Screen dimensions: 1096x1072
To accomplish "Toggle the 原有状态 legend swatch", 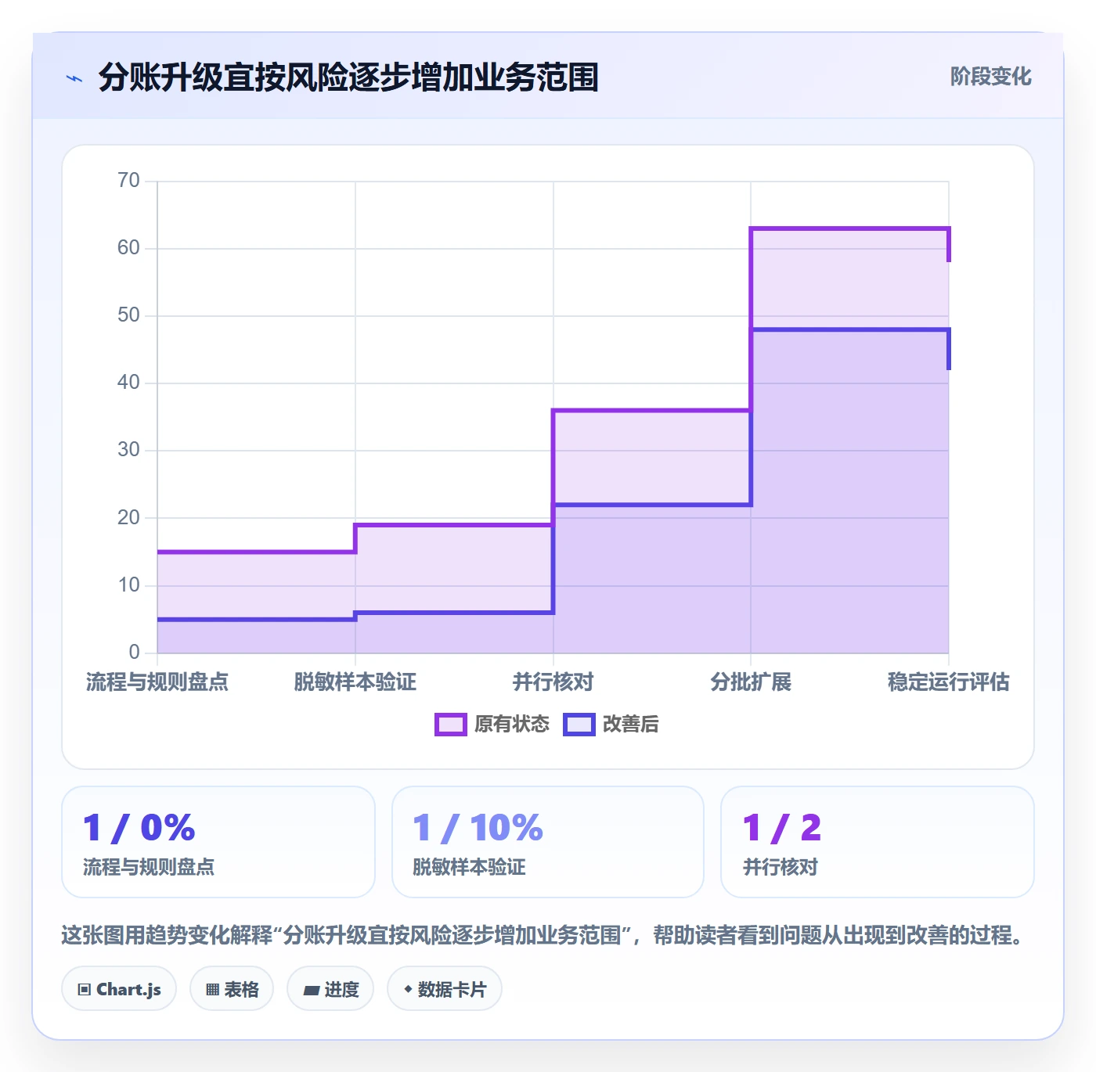I will coord(450,725).
